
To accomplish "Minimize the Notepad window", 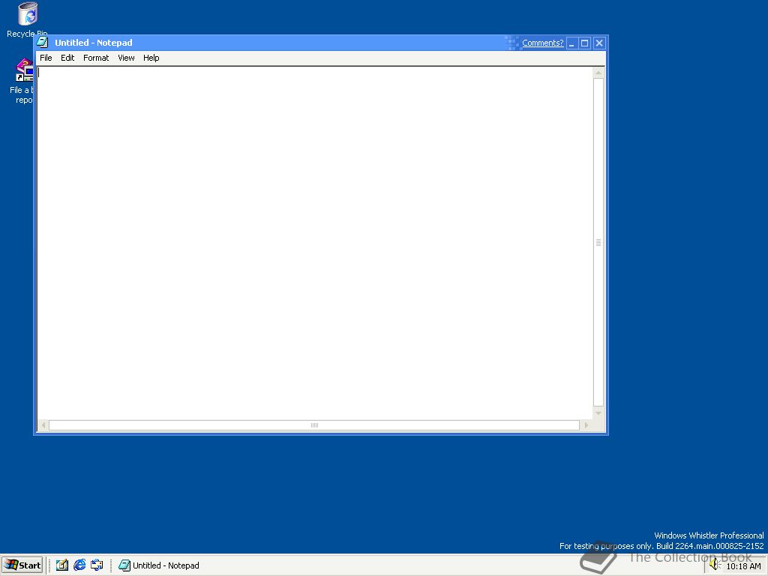I will click(x=572, y=43).
